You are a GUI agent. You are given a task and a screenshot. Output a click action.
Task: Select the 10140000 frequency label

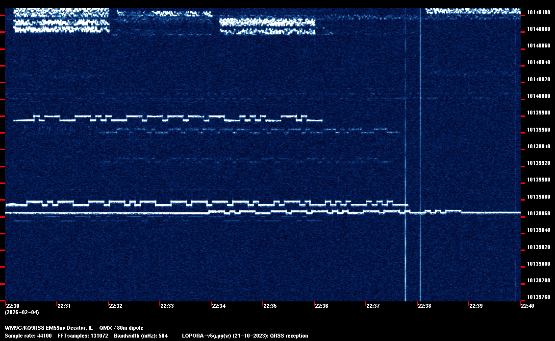click(538, 96)
